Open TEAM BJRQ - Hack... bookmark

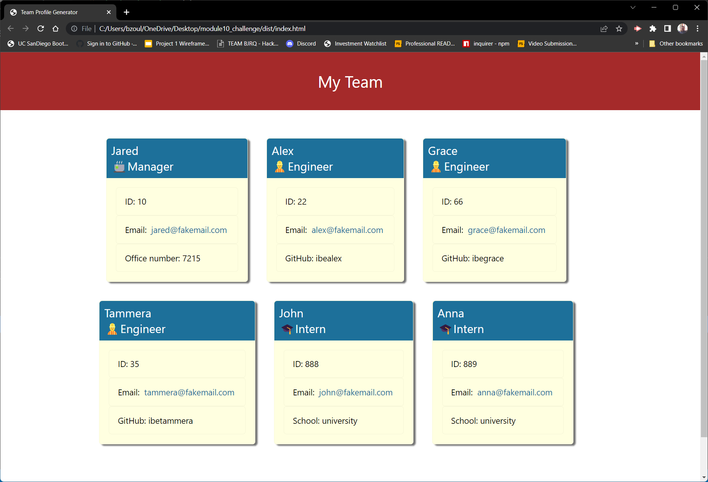point(248,44)
